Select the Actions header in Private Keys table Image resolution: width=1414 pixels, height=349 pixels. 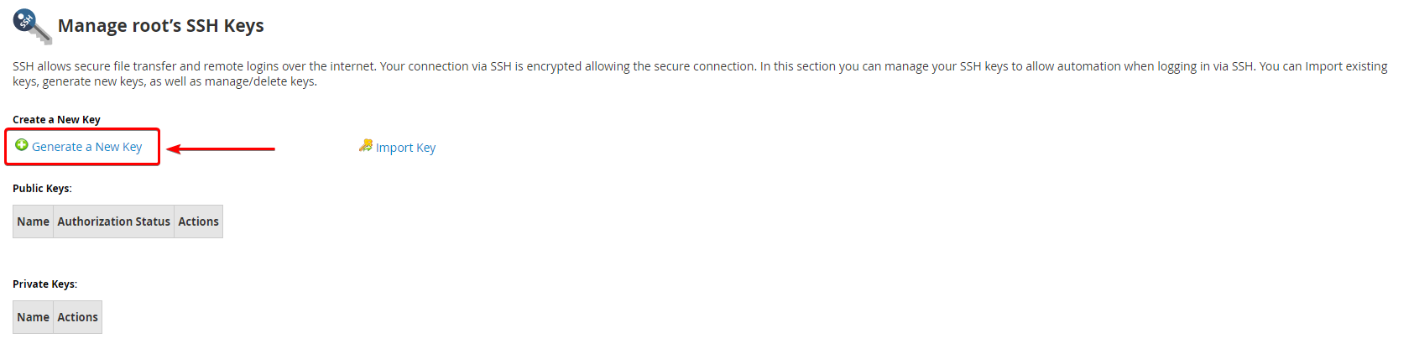[77, 317]
